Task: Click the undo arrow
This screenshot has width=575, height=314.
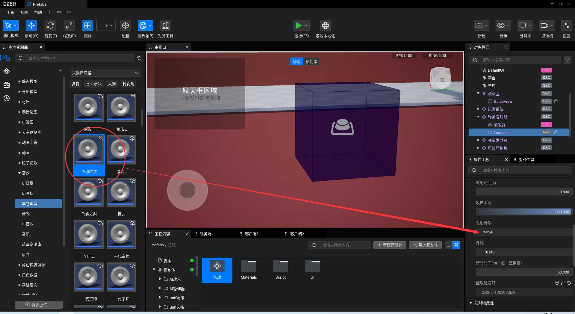Action: (x=59, y=12)
